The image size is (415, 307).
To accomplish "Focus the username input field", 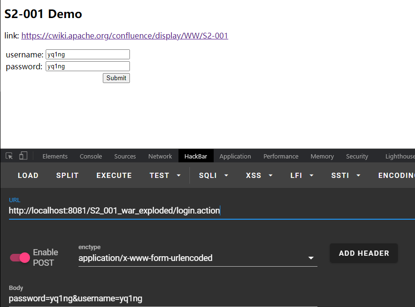I will (x=88, y=55).
